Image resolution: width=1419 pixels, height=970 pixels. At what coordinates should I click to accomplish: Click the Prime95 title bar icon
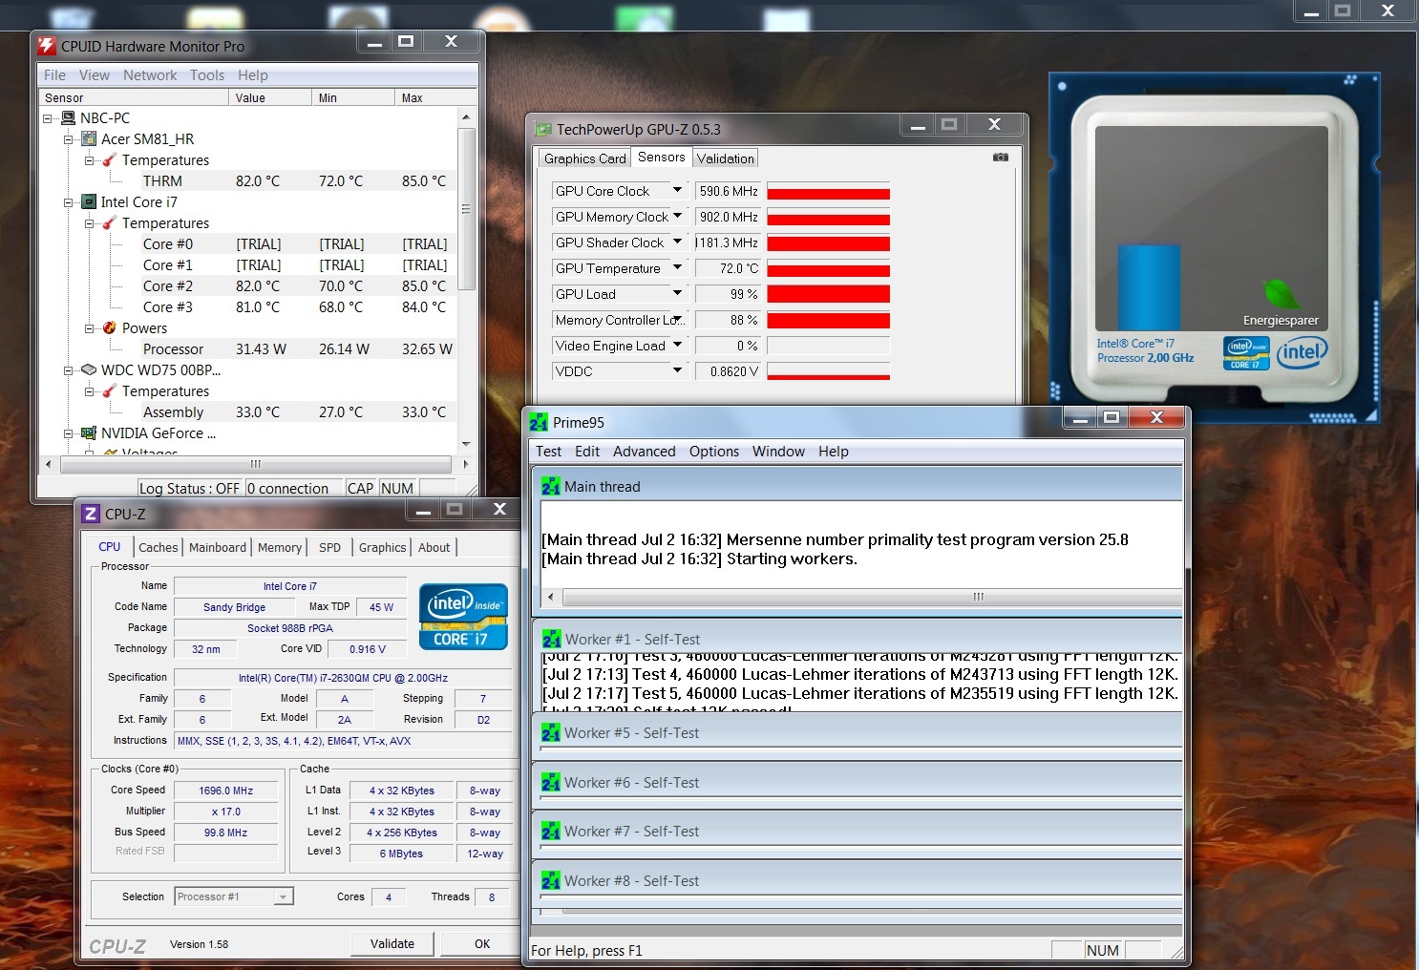539,422
